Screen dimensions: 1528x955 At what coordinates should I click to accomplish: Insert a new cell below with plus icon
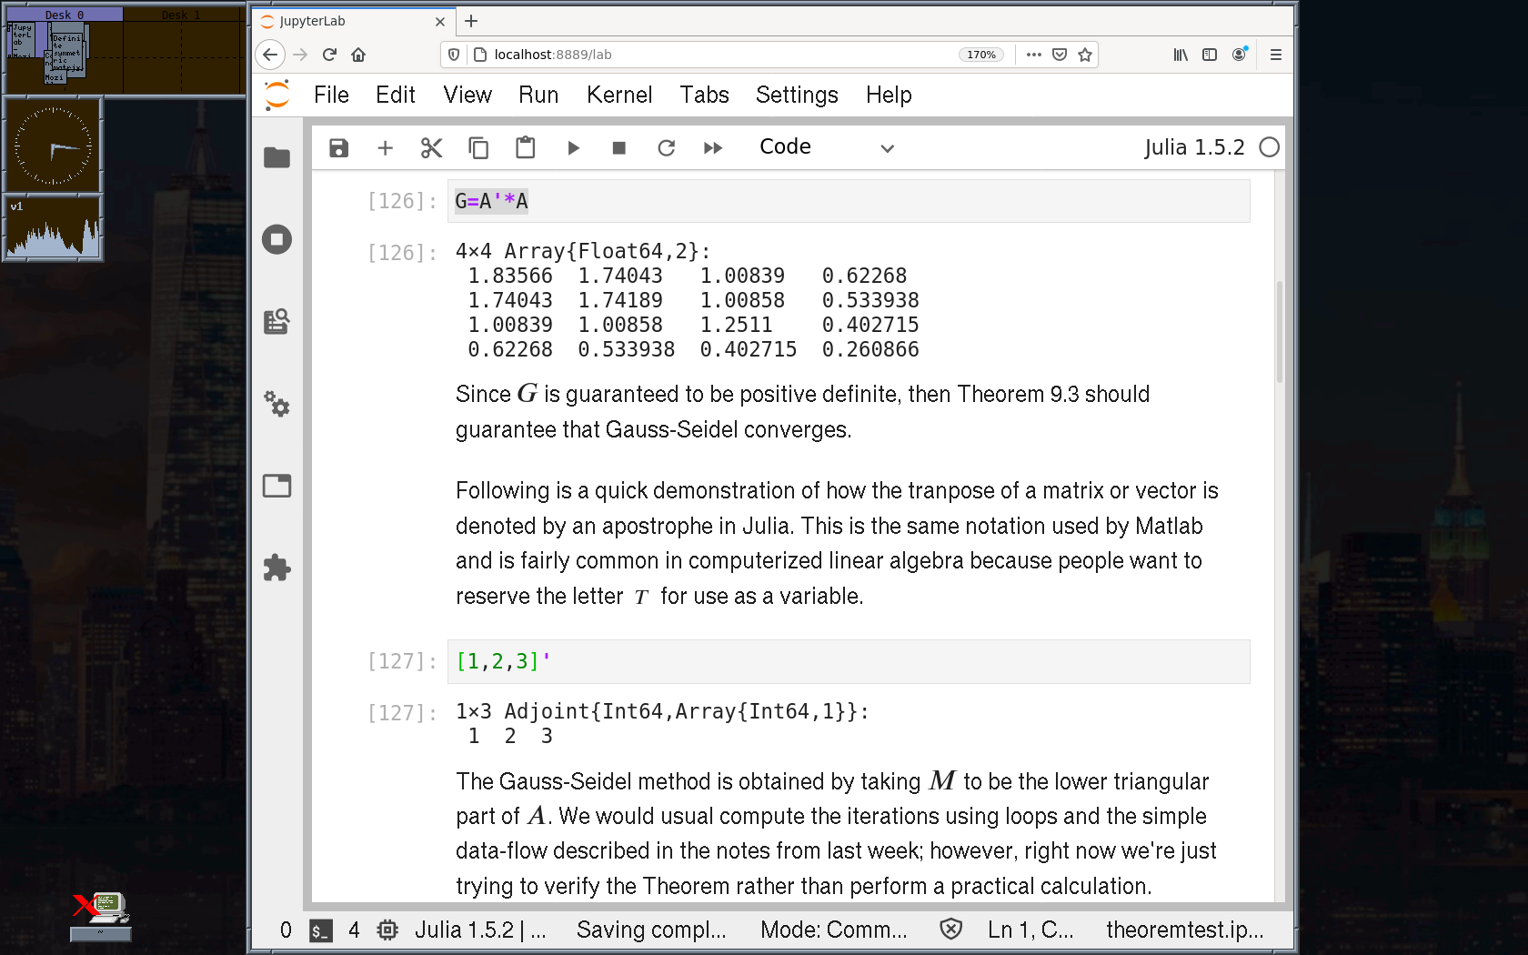pyautogui.click(x=385, y=148)
